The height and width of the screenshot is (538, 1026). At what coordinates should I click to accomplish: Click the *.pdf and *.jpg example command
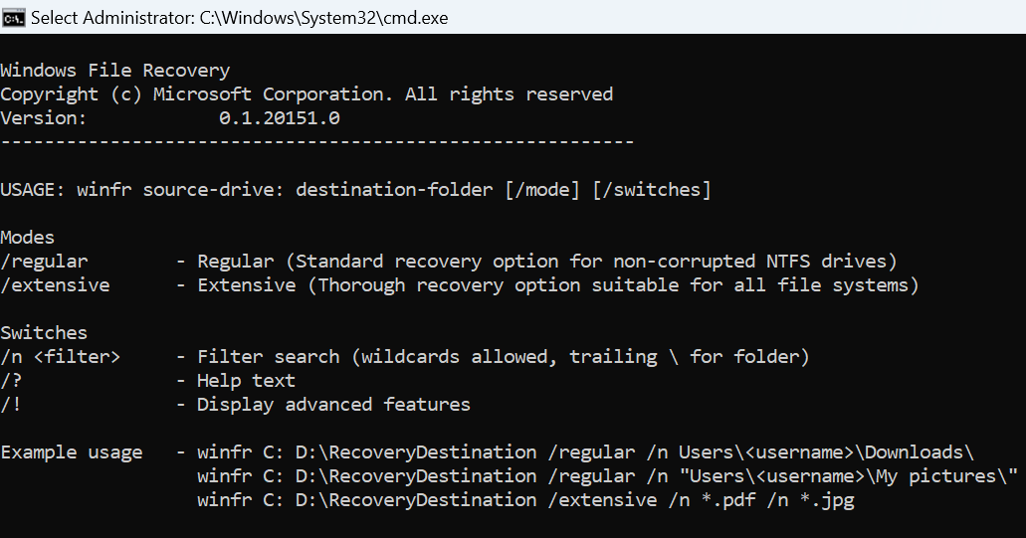point(525,500)
